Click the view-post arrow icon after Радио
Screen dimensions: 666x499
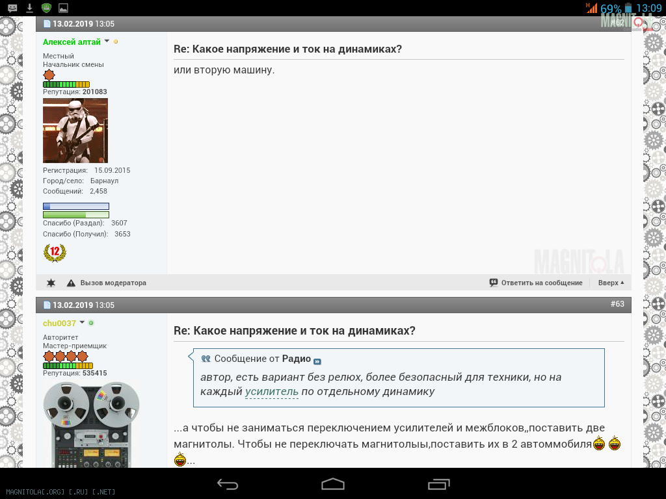coord(317,361)
